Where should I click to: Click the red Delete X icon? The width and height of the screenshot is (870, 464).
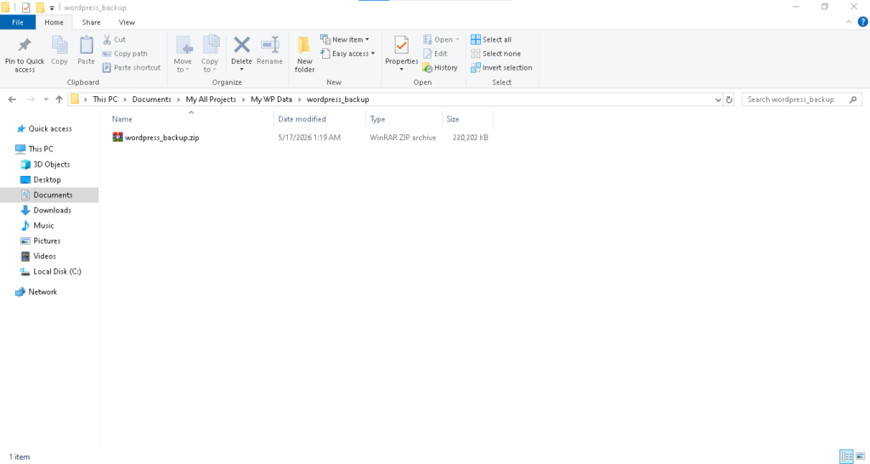click(x=241, y=44)
